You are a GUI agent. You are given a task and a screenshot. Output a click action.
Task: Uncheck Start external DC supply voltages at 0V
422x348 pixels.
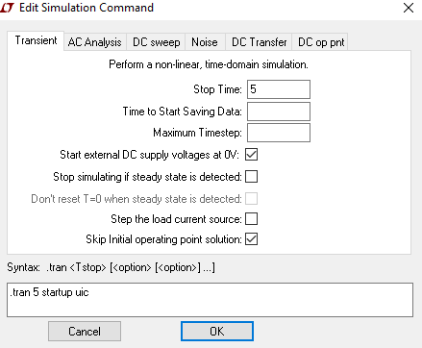[251, 155]
